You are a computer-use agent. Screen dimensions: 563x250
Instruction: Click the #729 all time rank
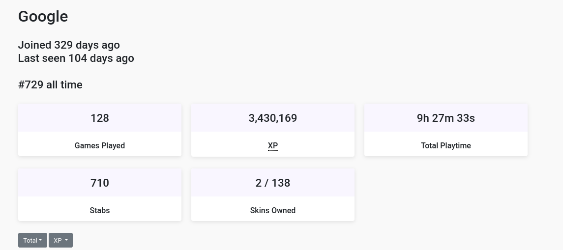coord(50,85)
